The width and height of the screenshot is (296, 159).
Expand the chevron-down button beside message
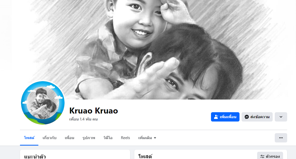point(281,117)
